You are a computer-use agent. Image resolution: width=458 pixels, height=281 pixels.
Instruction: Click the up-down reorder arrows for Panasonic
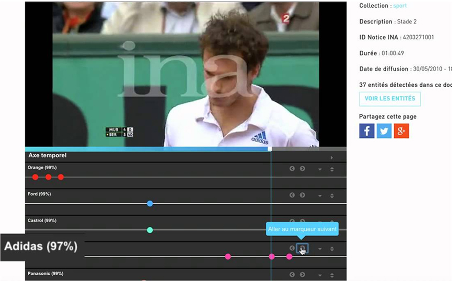pos(332,275)
